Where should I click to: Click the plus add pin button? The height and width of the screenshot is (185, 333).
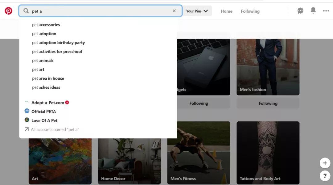(325, 163)
